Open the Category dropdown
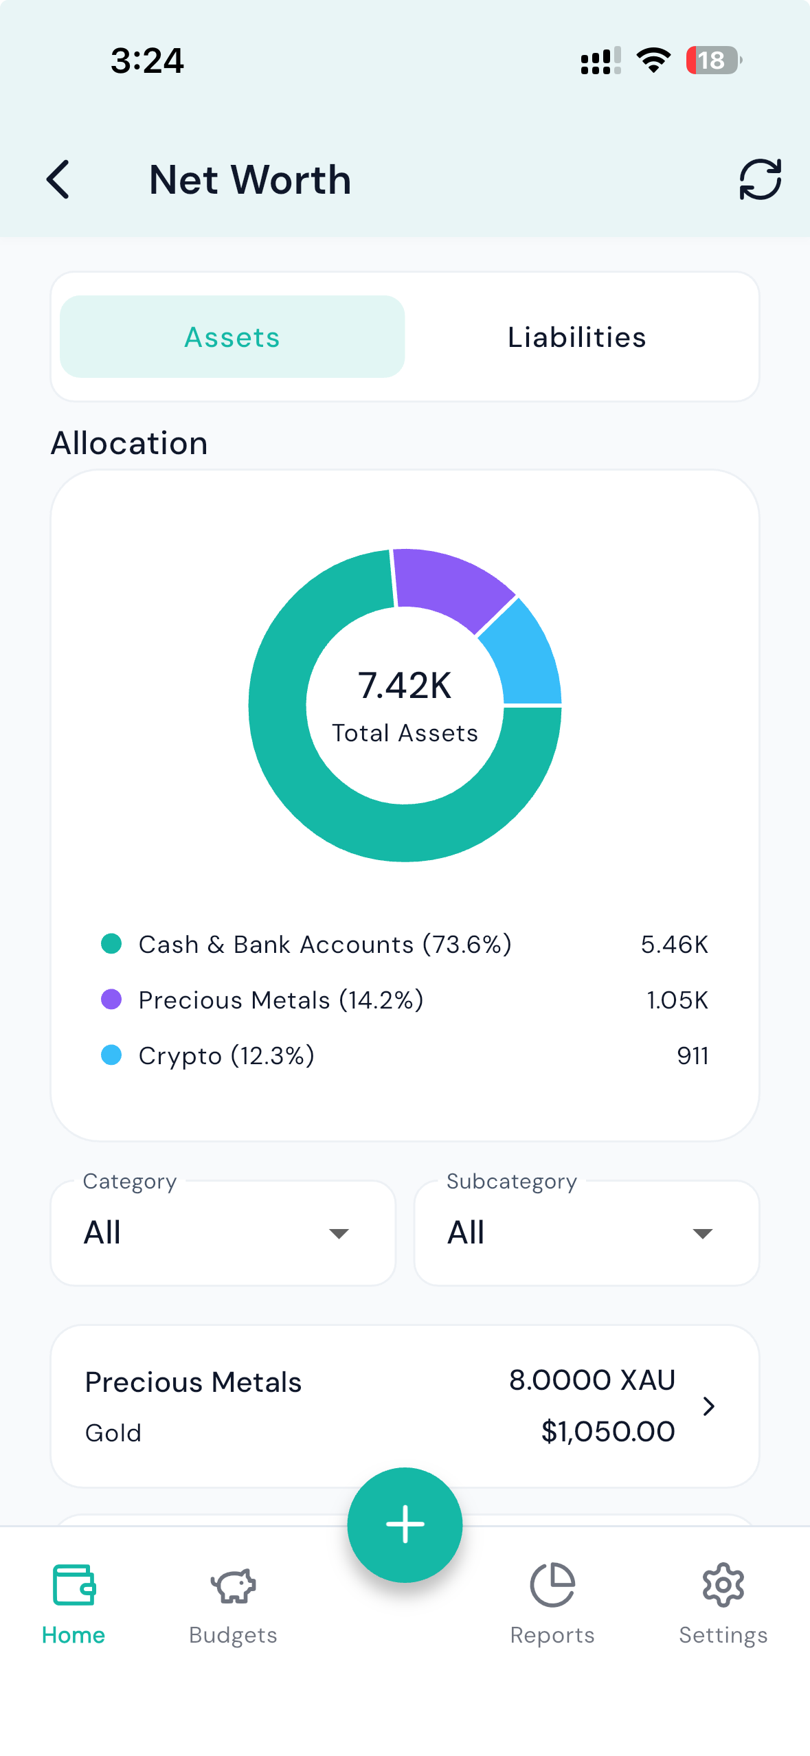Screen dimensions: 810x1756 223,1233
